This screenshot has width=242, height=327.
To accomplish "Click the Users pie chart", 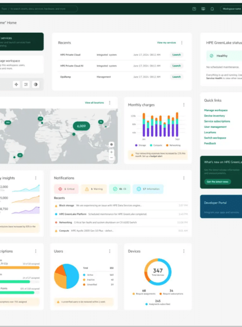I will [x=67, y=276].
